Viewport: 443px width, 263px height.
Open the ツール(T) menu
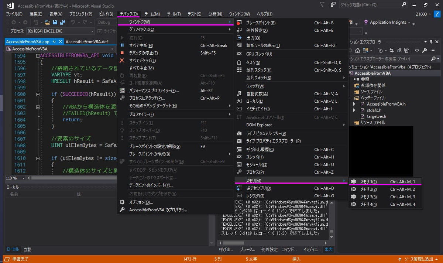click(x=174, y=14)
